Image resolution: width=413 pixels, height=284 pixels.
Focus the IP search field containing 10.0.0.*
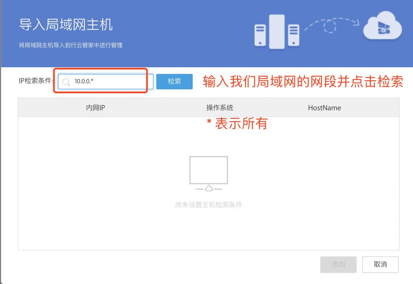tap(110, 82)
